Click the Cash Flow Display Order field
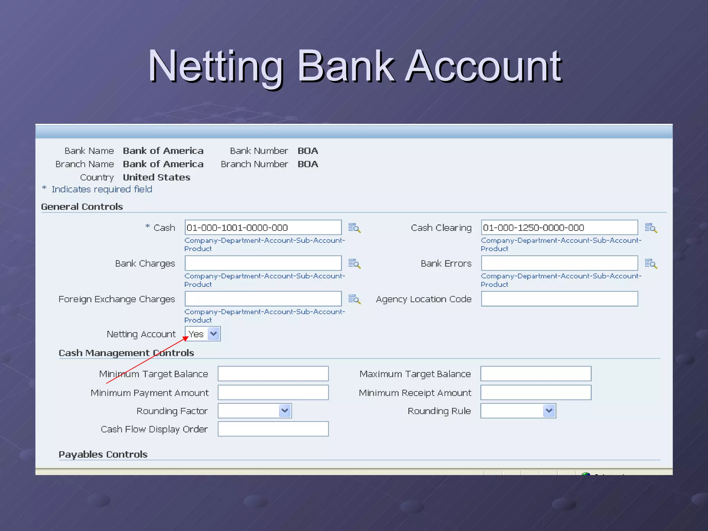Screen dimensions: 708x531 tap(273, 429)
